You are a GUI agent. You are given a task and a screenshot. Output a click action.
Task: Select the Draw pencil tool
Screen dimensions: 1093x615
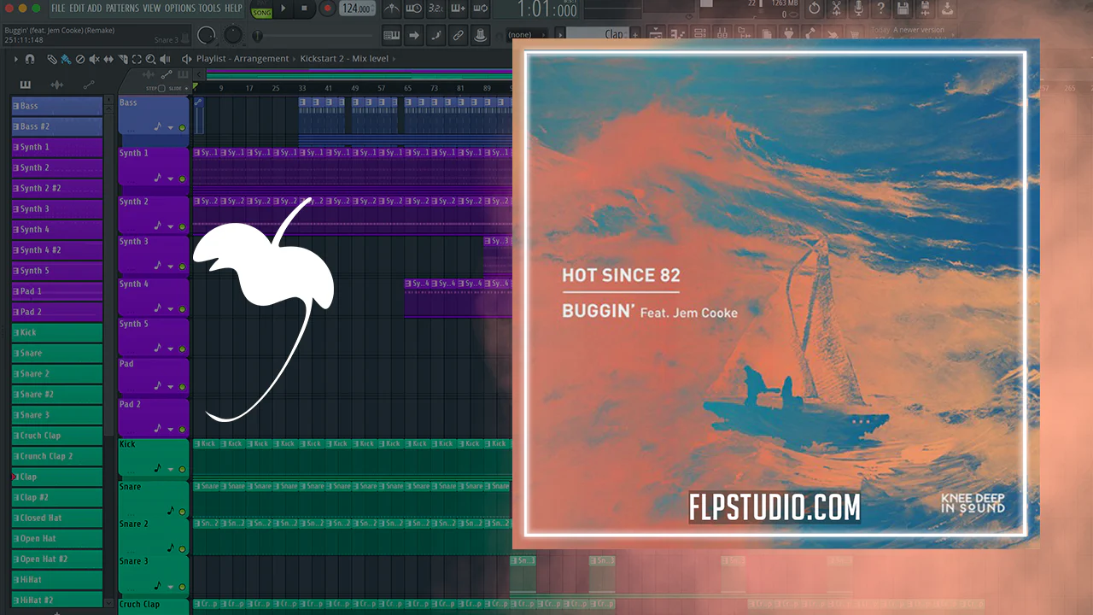(x=52, y=59)
